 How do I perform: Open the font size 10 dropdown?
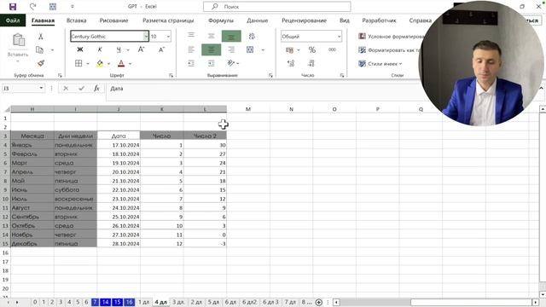click(169, 36)
